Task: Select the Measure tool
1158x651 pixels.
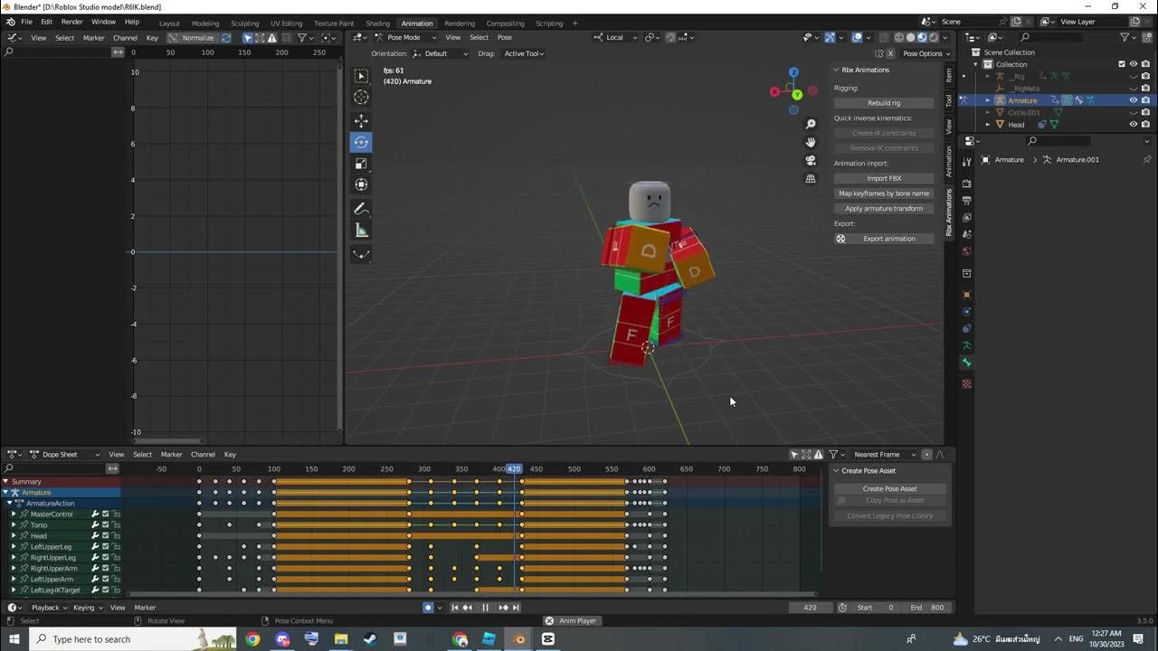Action: click(361, 231)
